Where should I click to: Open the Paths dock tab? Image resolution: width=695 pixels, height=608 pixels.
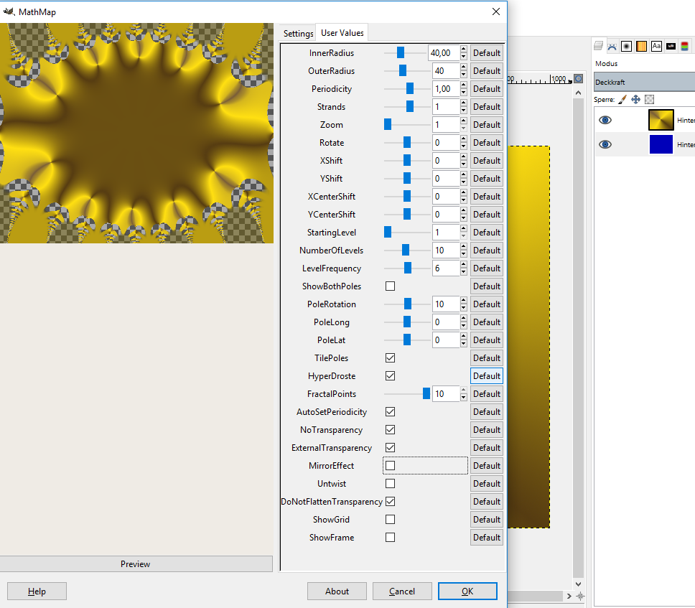[612, 46]
